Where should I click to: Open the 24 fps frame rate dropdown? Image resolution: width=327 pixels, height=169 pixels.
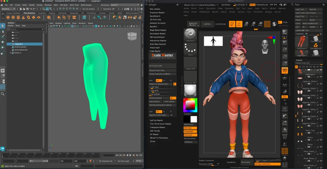point(138,161)
